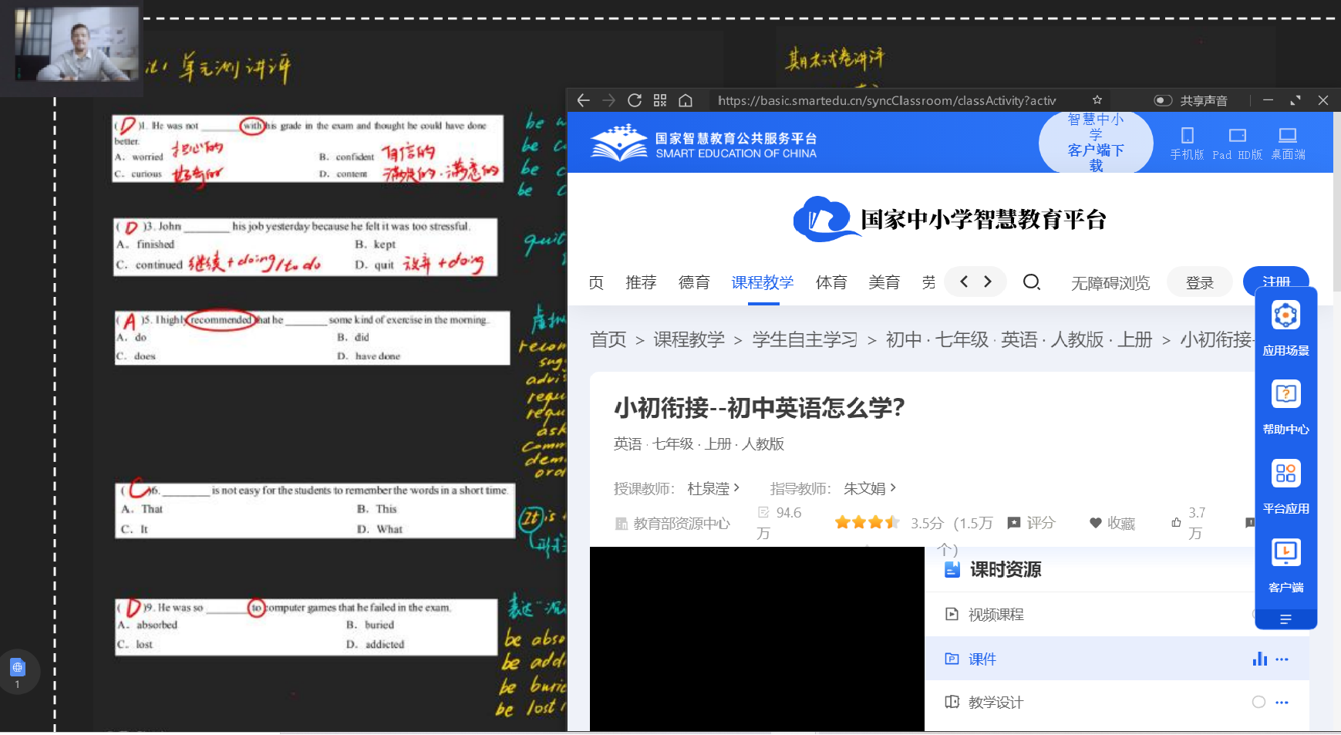Viewport: 1341px width, 735px height.
Task: Expand teacher 杜泉滢 details
Action: coord(713,488)
